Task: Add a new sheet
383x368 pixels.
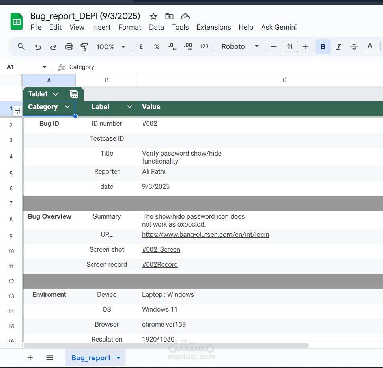Action: [x=30, y=358]
